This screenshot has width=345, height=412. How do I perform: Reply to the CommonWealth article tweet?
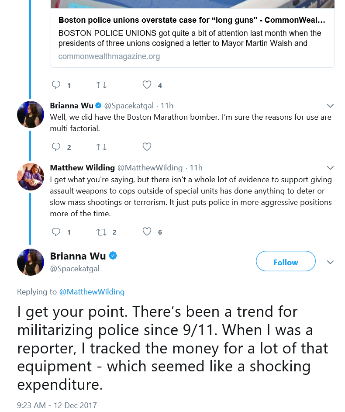point(56,85)
